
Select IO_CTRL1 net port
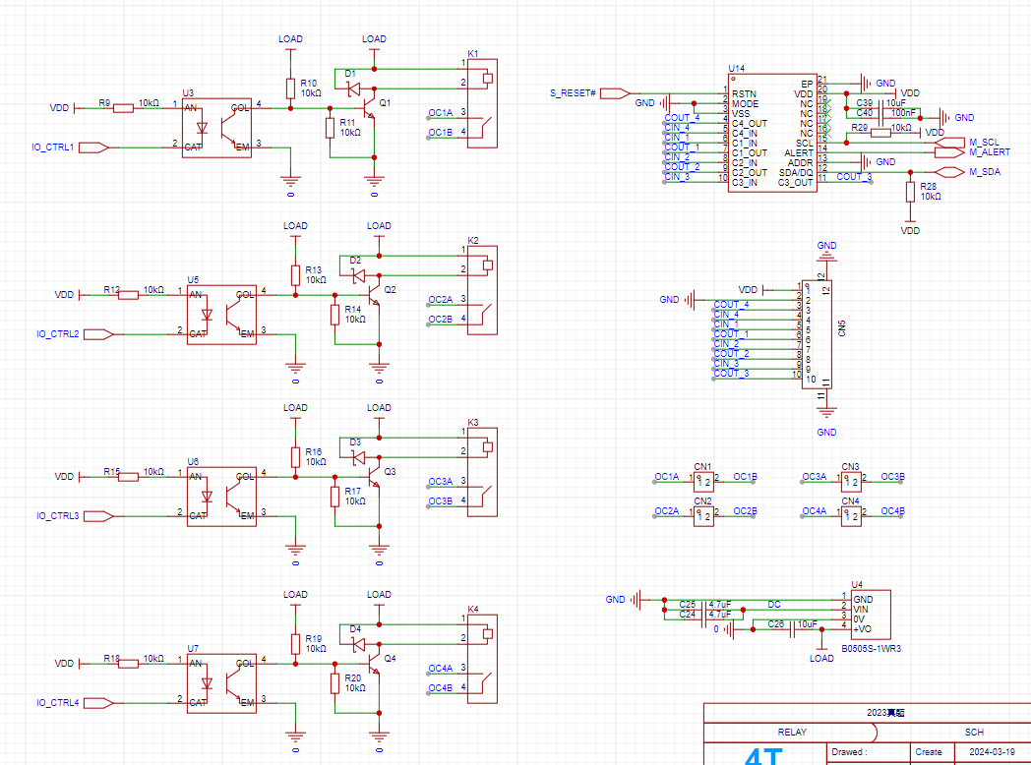(93, 147)
